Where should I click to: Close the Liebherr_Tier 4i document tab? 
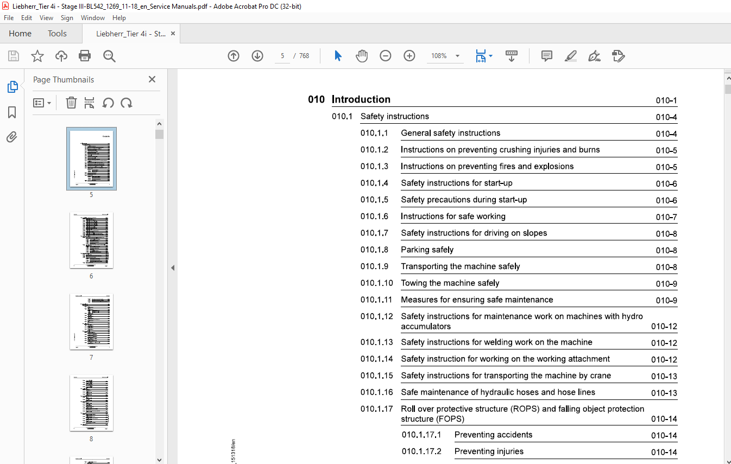tap(173, 34)
